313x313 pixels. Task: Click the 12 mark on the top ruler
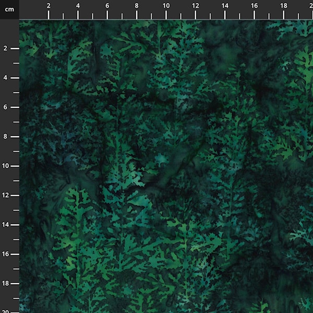195,6
